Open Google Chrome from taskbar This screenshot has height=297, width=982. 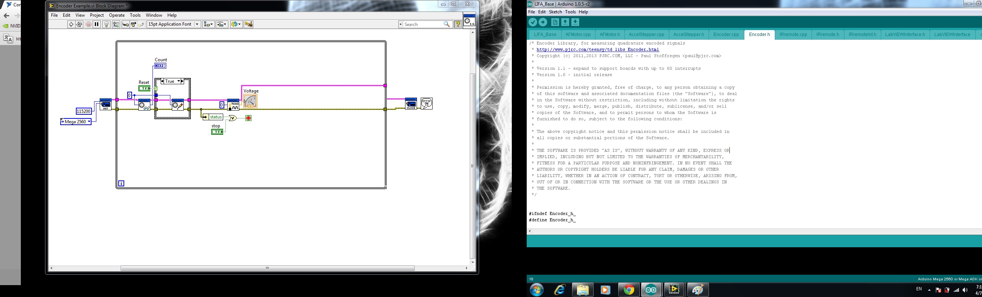point(629,290)
